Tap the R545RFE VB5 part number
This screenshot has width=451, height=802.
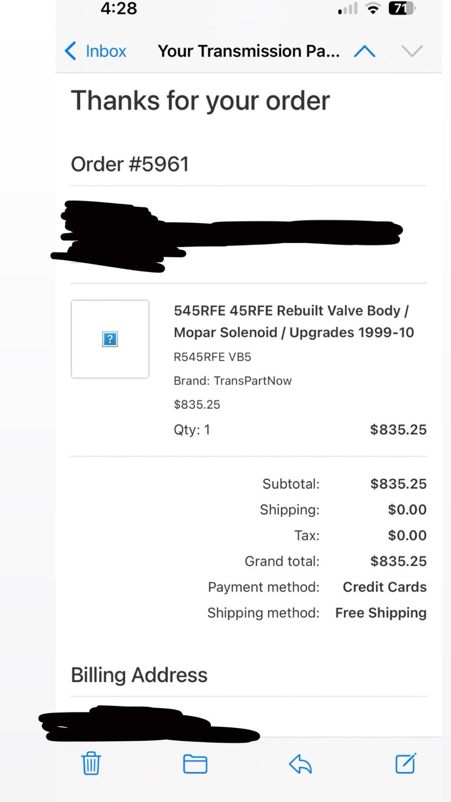tap(212, 357)
